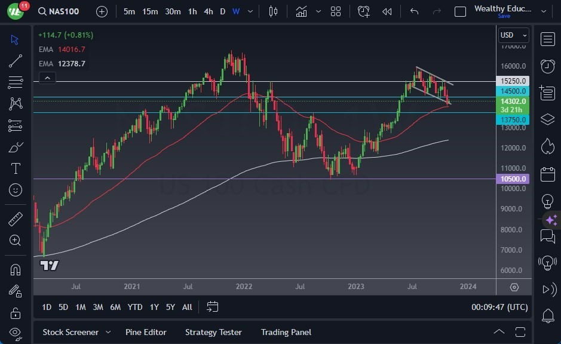
Task: Open the Strategy Tester panel
Action: point(213,332)
